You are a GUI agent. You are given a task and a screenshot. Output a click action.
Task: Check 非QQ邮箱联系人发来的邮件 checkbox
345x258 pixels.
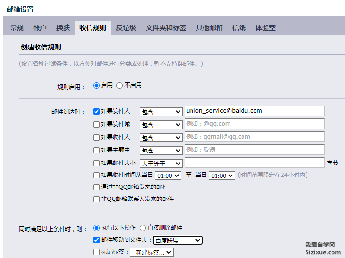96,199
